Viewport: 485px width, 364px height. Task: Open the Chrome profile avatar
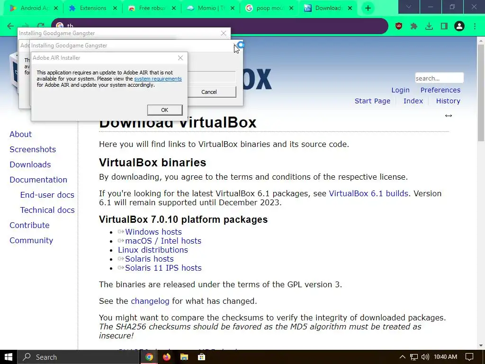[459, 27]
